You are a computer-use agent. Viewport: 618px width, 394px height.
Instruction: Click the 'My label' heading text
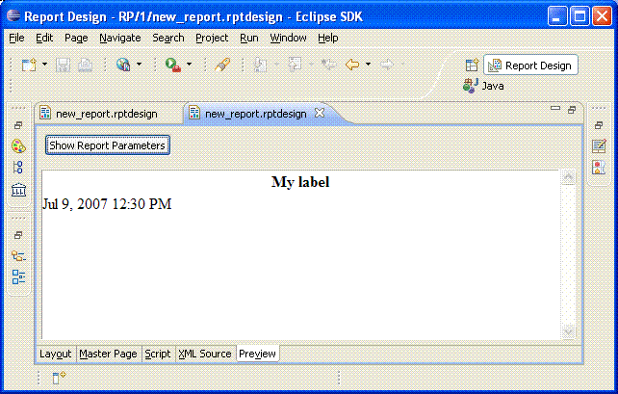point(300,182)
